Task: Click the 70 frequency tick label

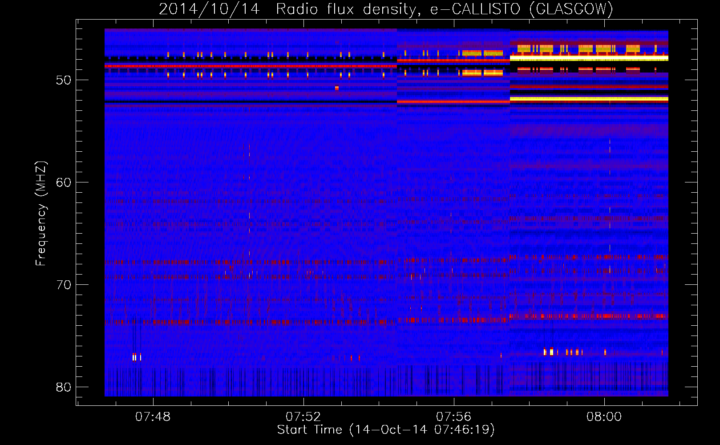Action: point(64,285)
